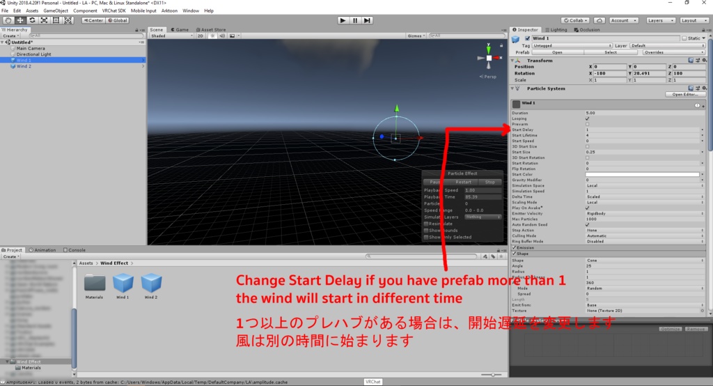Toggle scene audio speaker icon
713x386 pixels.
(222, 36)
